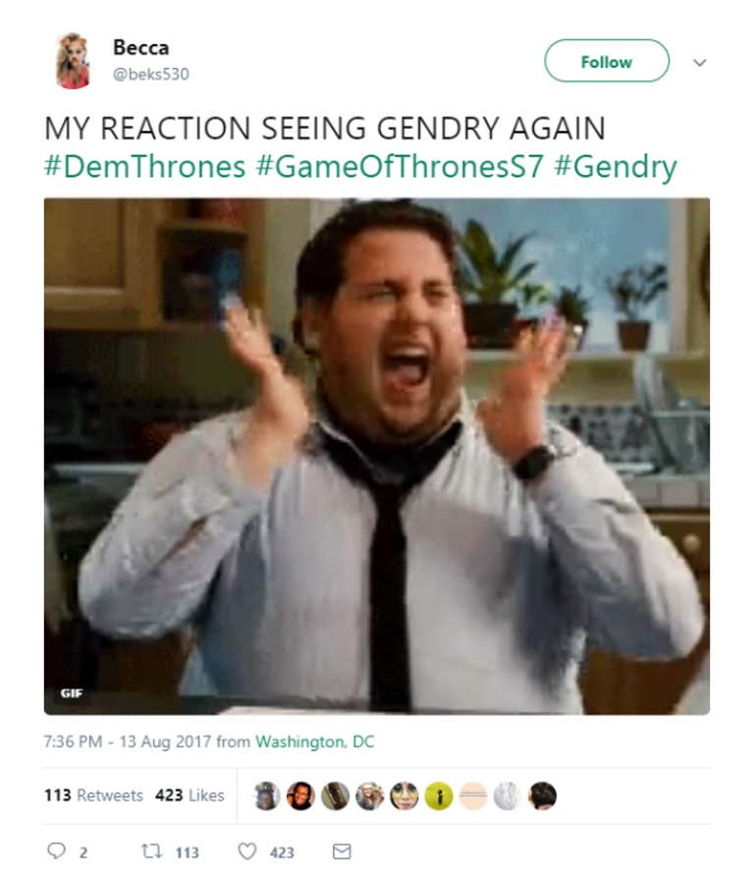Screen dimensions: 754x883
Task: View the 423 Likes list
Action: pyautogui.click(x=189, y=796)
